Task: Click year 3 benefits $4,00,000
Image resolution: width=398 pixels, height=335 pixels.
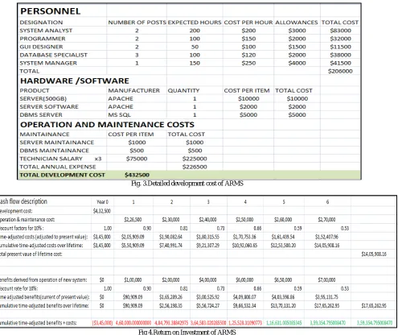Action: click(207, 279)
